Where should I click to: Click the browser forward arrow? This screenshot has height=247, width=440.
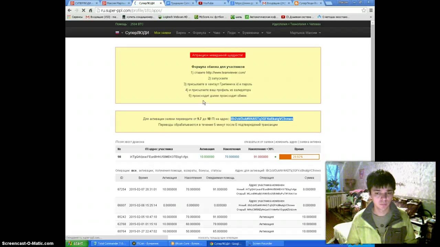click(x=76, y=10)
